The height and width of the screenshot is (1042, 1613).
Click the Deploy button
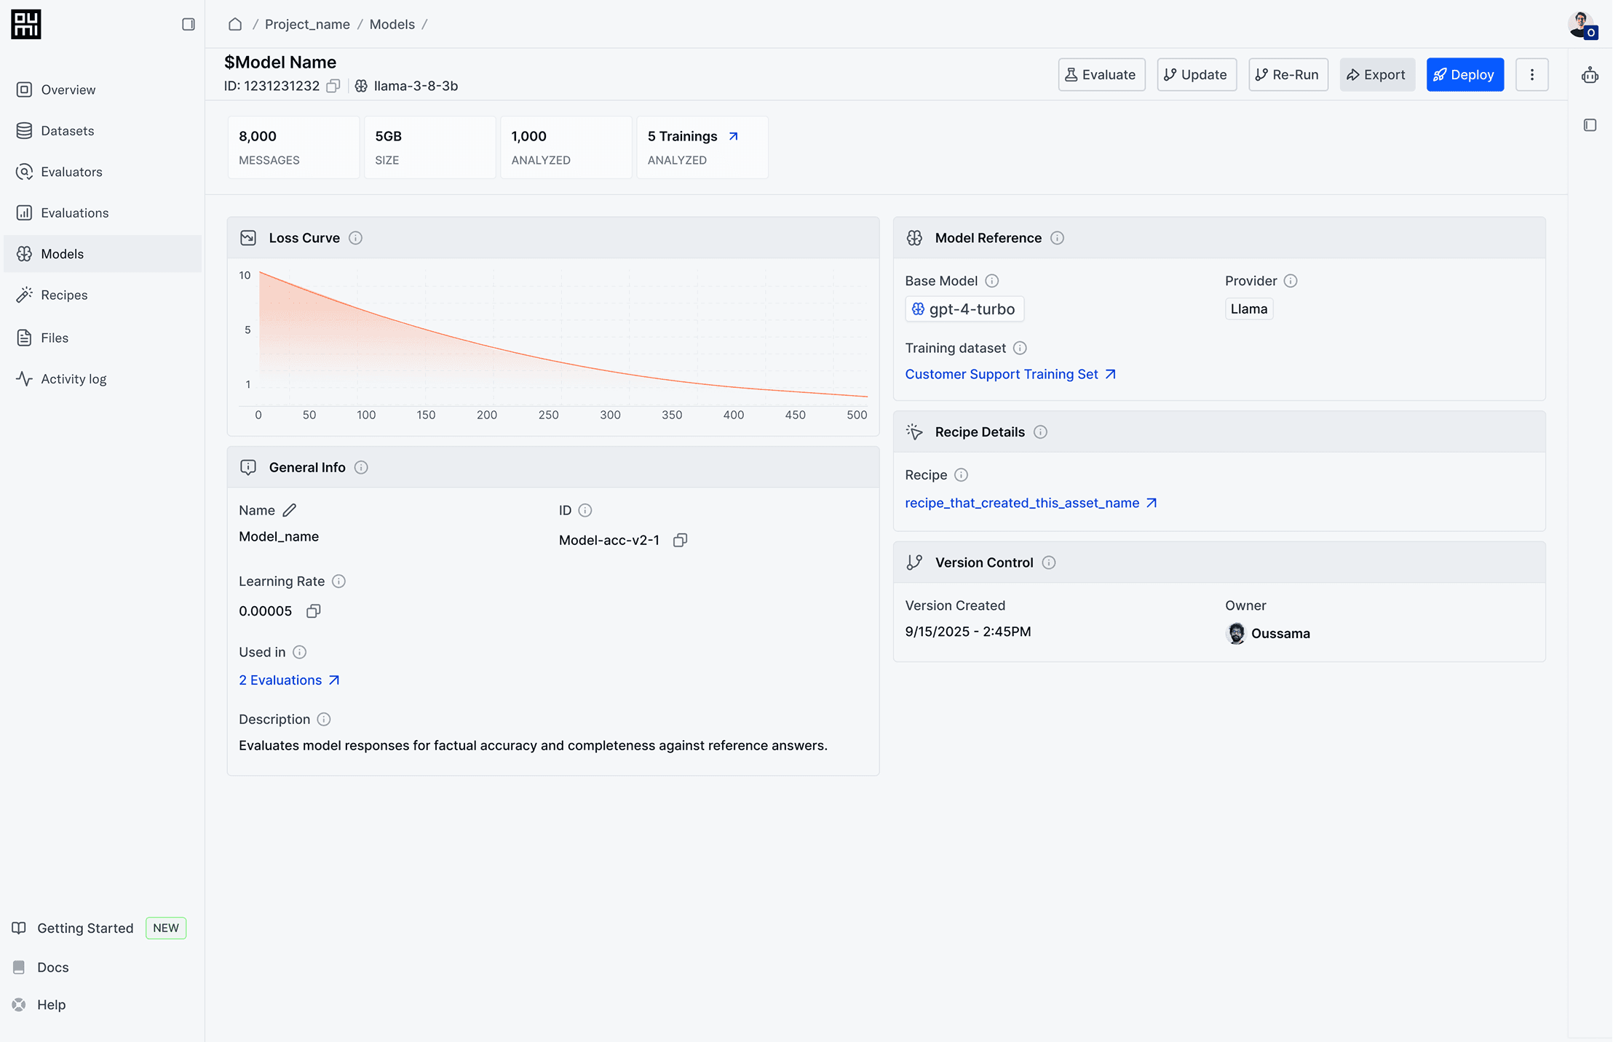tap(1465, 74)
